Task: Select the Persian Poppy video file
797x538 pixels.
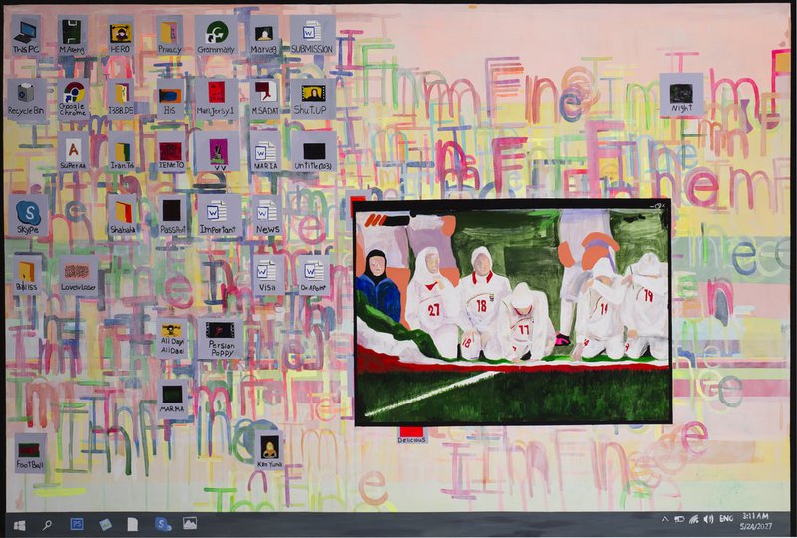Action: click(x=220, y=339)
